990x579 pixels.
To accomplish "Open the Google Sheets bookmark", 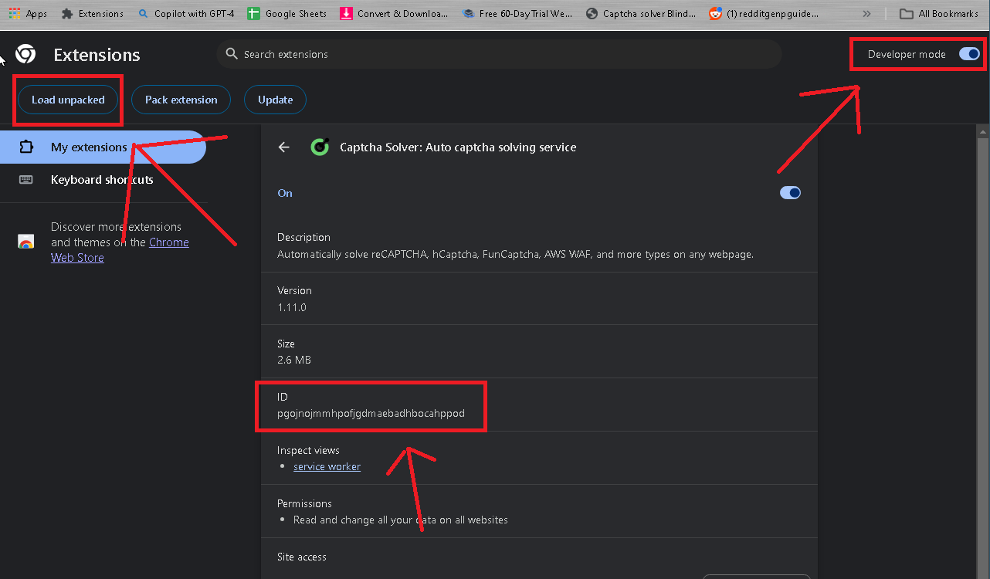I will (x=286, y=13).
